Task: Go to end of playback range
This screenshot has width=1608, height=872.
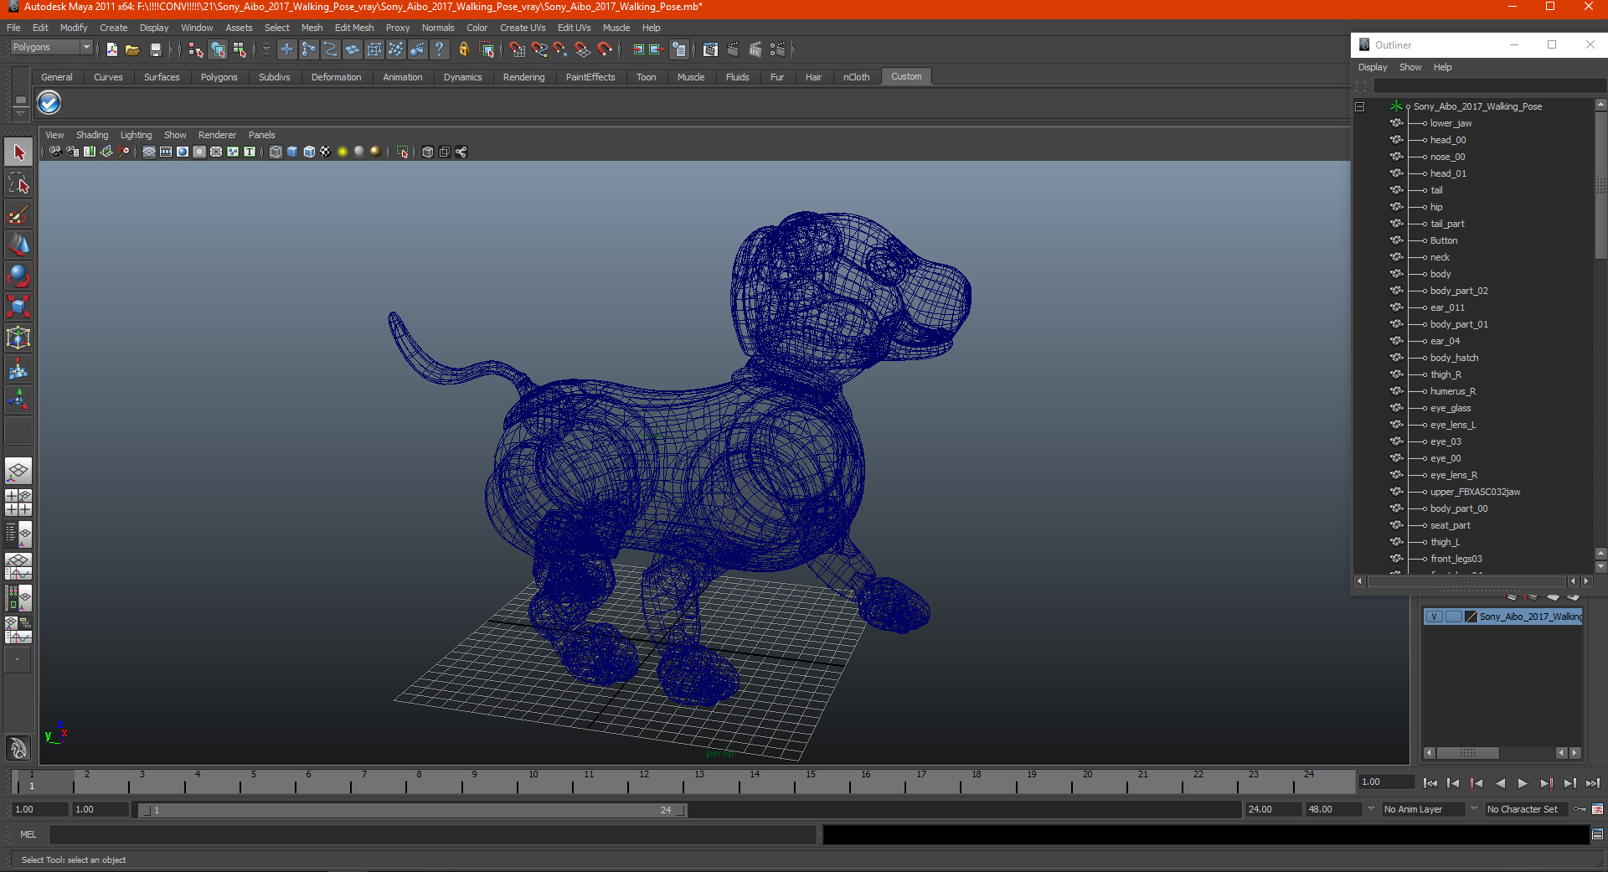Action: click(x=1592, y=783)
